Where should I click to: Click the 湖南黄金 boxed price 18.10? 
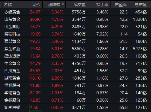pyautogui.click(x=36, y=78)
